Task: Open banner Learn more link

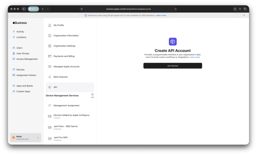Action: (x=161, y=15)
